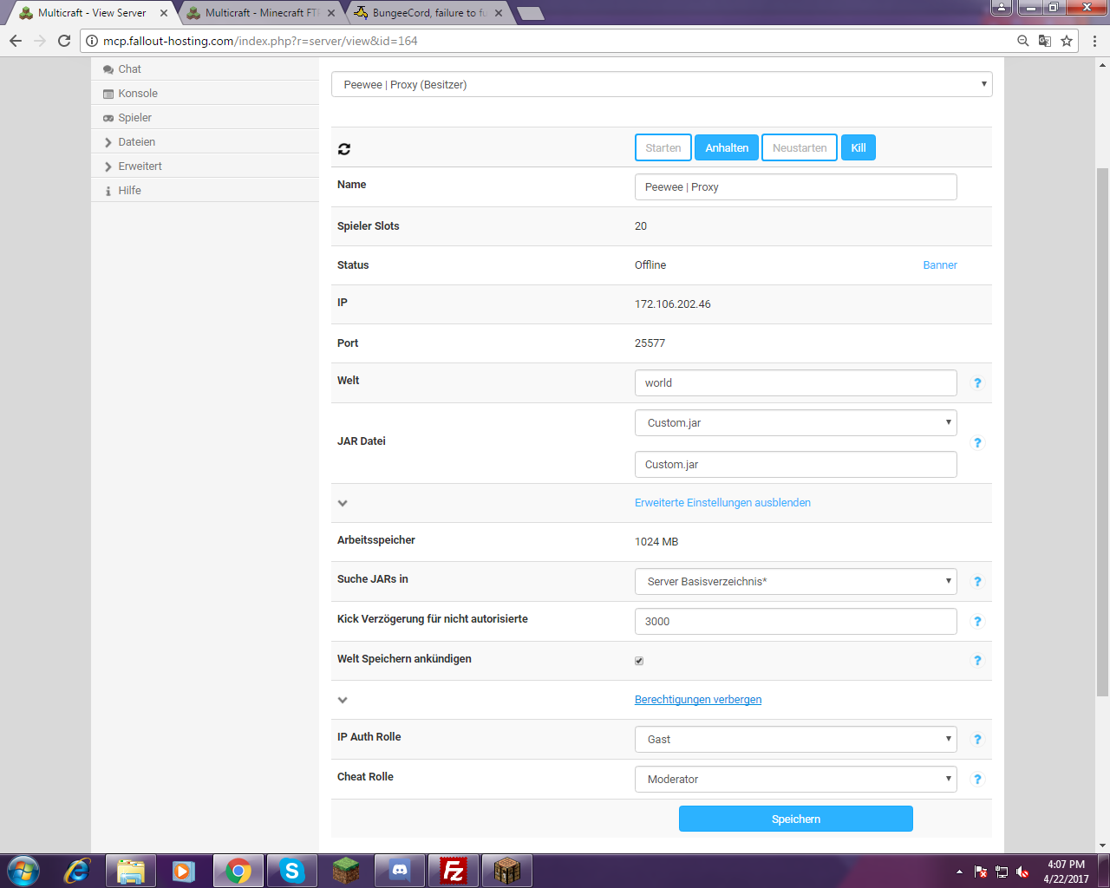
Task: Open the JAR Datei dropdown showing Custom.jar
Action: 795,422
